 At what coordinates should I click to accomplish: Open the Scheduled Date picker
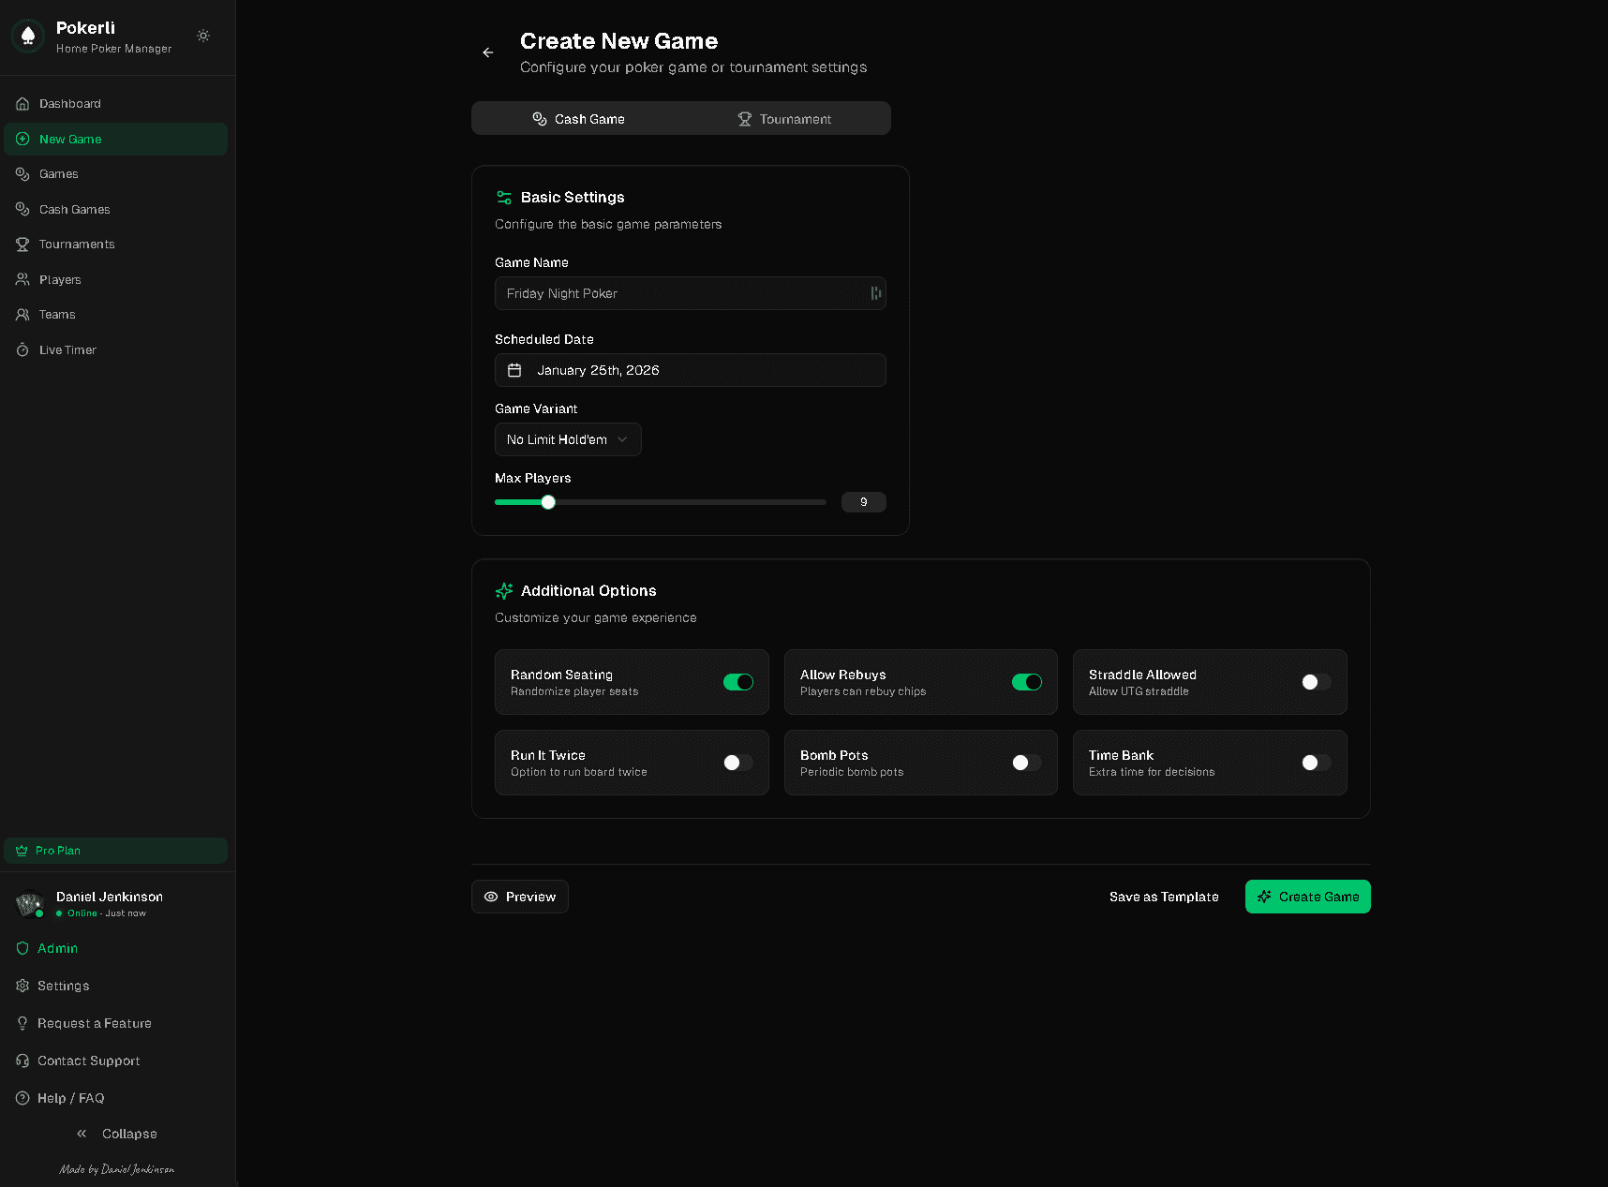tap(690, 370)
